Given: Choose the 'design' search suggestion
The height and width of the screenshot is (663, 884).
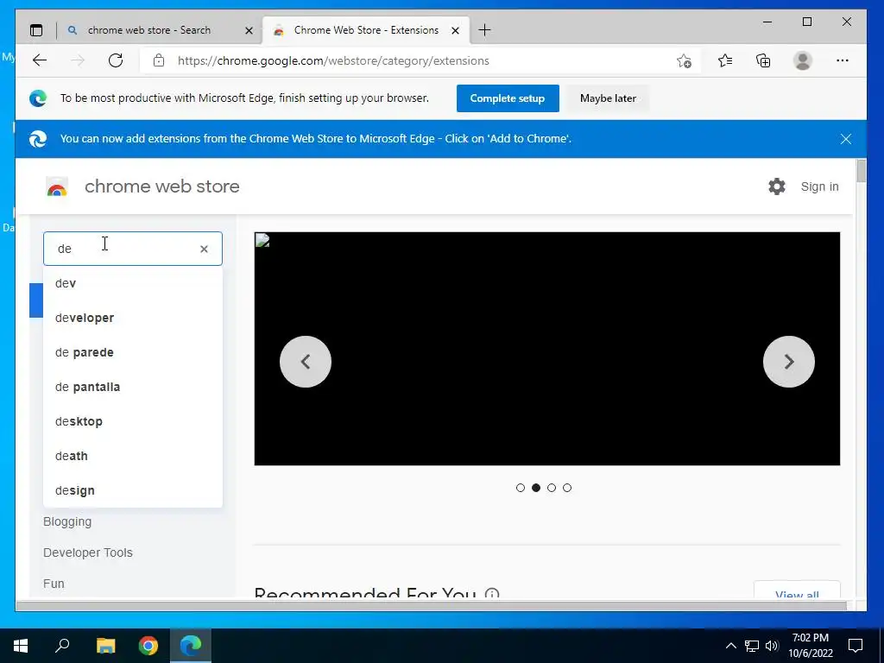Looking at the screenshot, I should click(132, 490).
